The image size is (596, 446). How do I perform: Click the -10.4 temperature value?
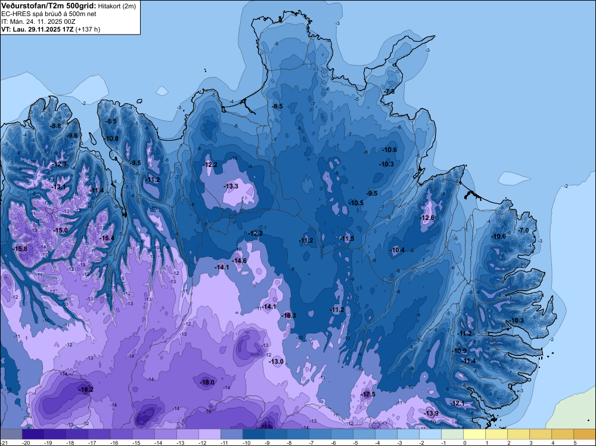click(x=398, y=250)
